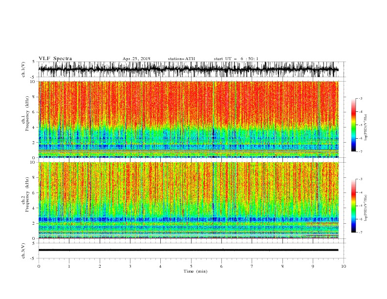Click the "-7" tick on ch.1 colorbar
This screenshot has height=299, width=387.
[361, 151]
